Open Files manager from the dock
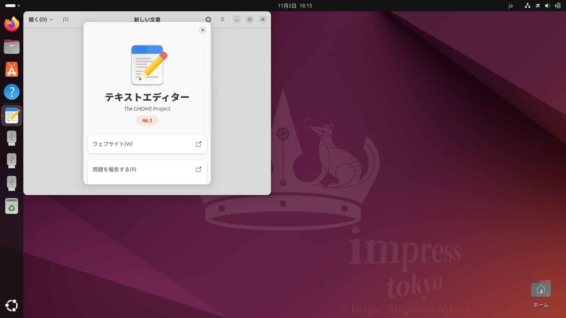The image size is (566, 318). click(12, 47)
